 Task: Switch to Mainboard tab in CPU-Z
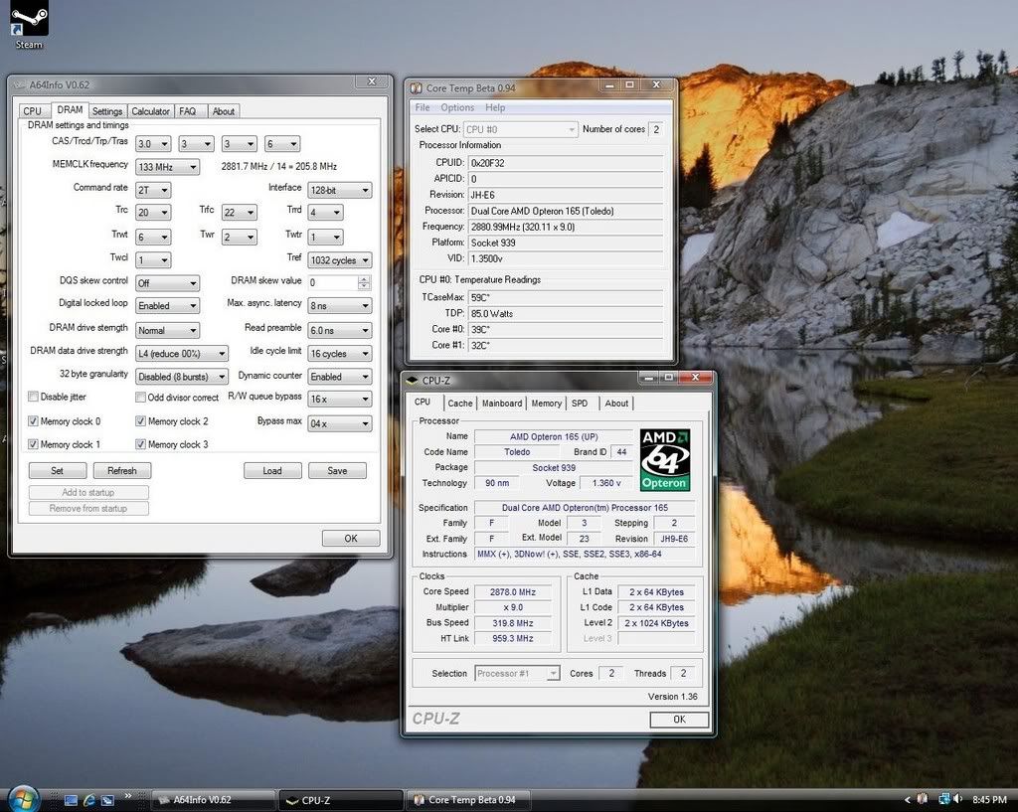[502, 404]
